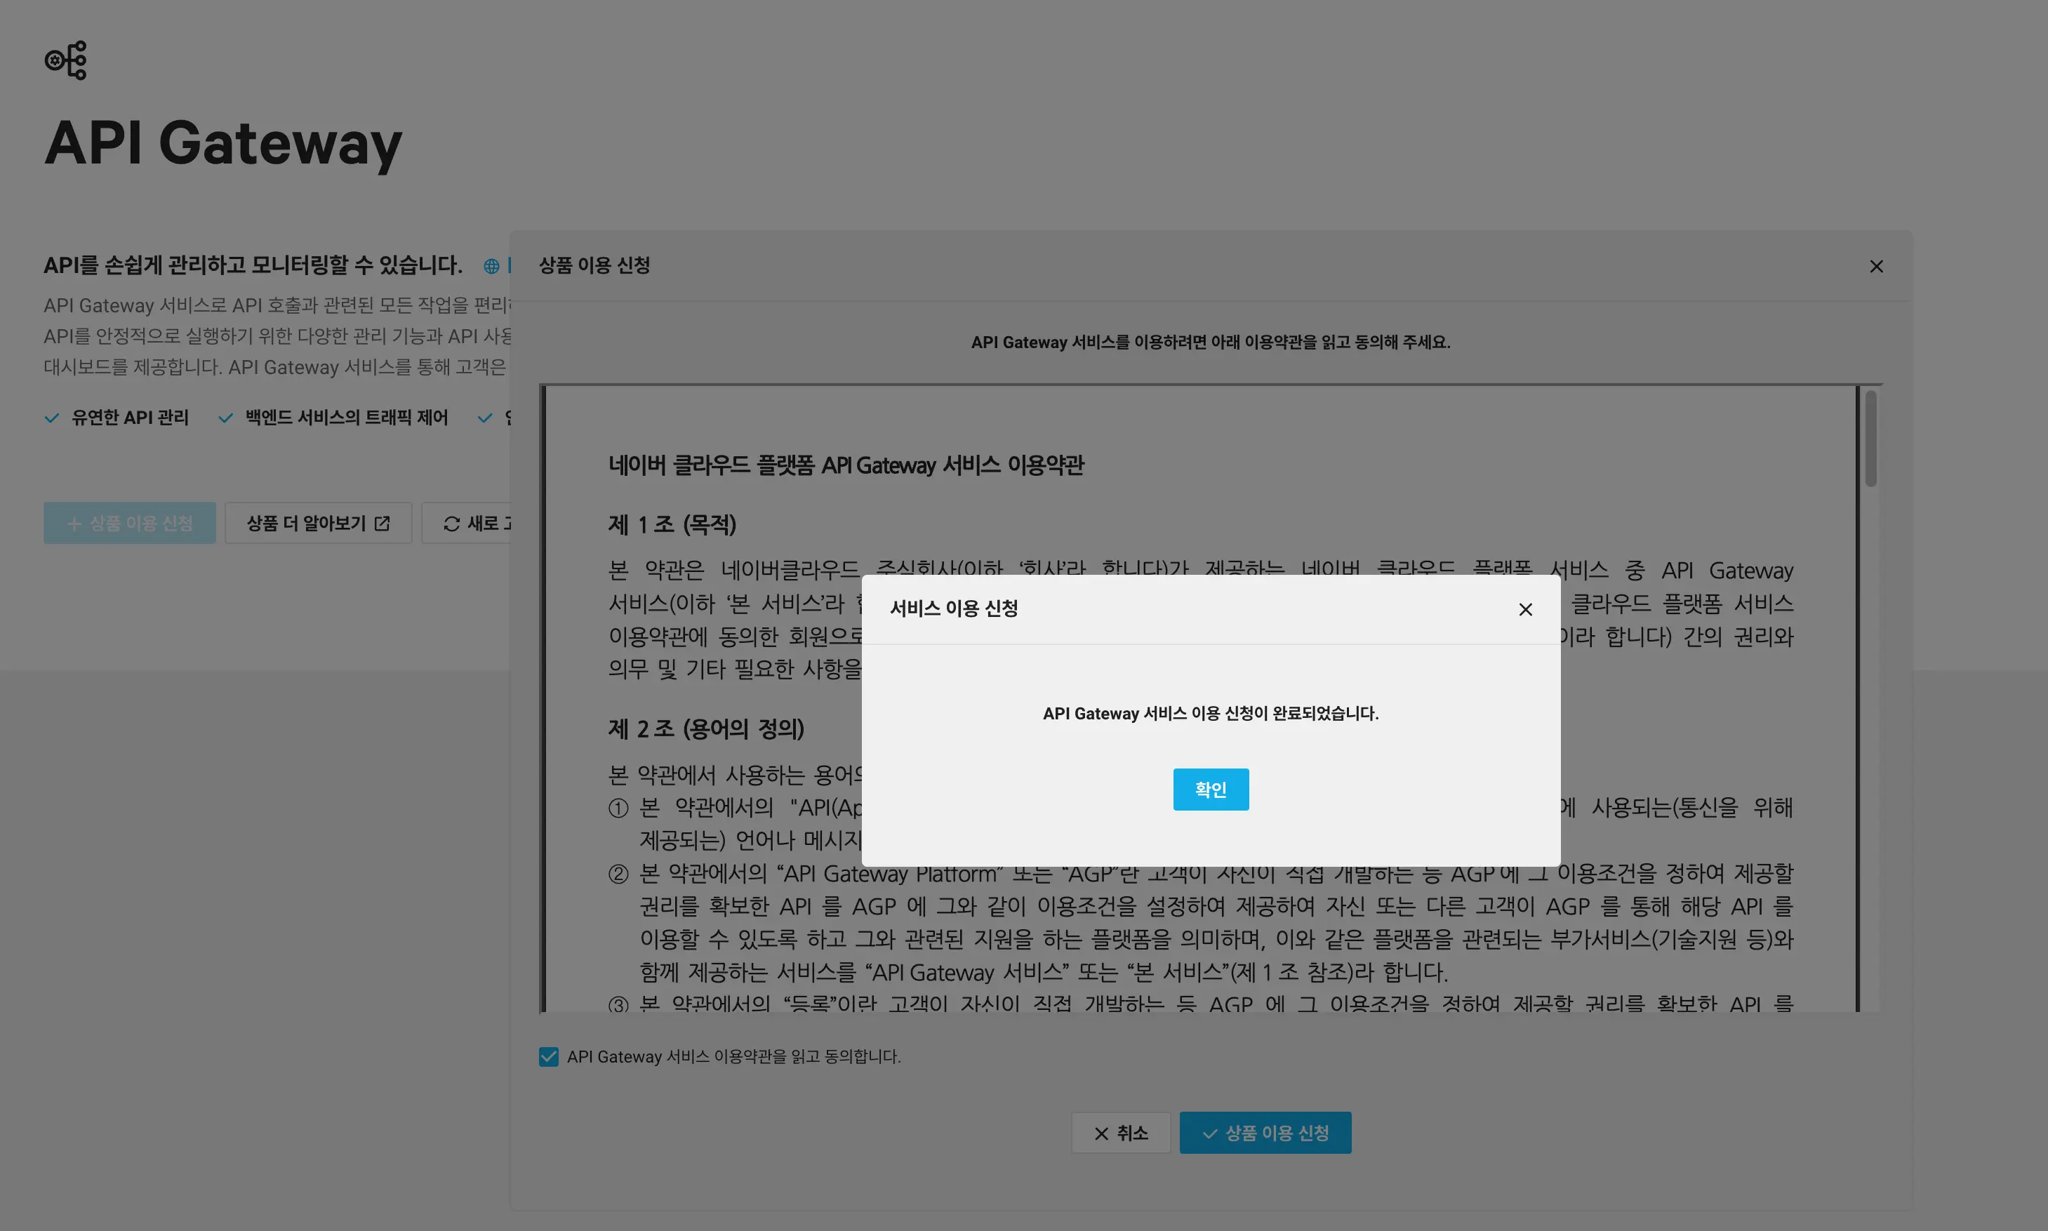Click the 제 2 조 (용어의 정의) heading
Viewport: 2048px width, 1231px height.
(x=706, y=729)
